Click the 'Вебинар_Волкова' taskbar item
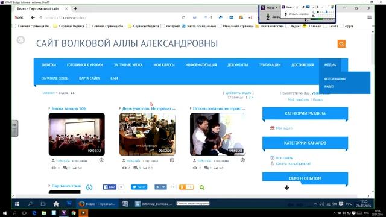This screenshot has width=386, height=217. point(153,204)
